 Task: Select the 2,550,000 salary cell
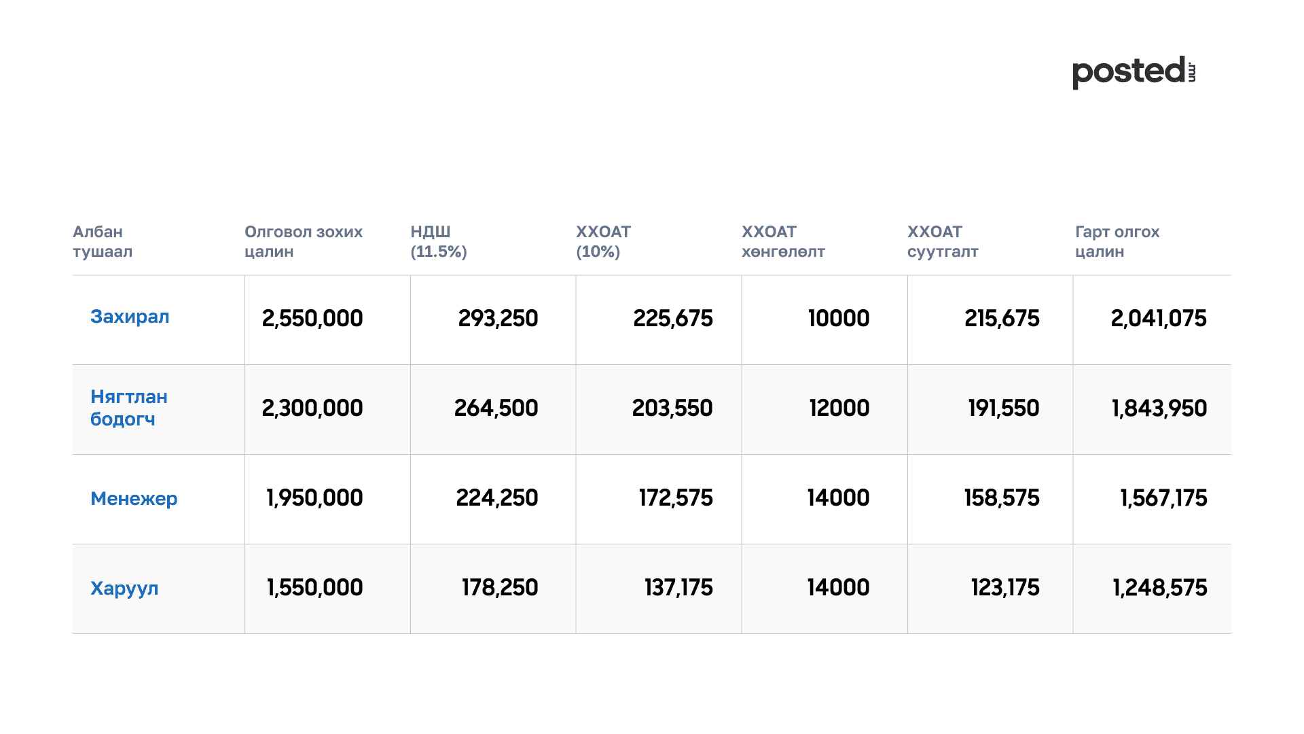[x=312, y=318]
